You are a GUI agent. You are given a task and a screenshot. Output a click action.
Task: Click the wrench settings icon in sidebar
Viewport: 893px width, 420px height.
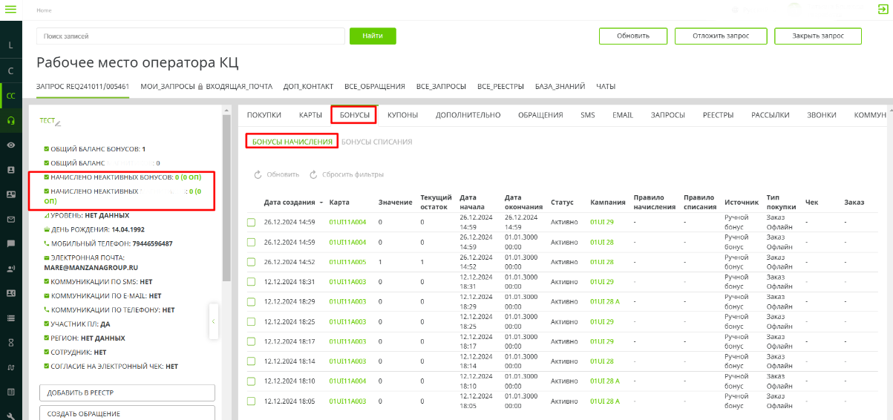pyautogui.click(x=10, y=416)
